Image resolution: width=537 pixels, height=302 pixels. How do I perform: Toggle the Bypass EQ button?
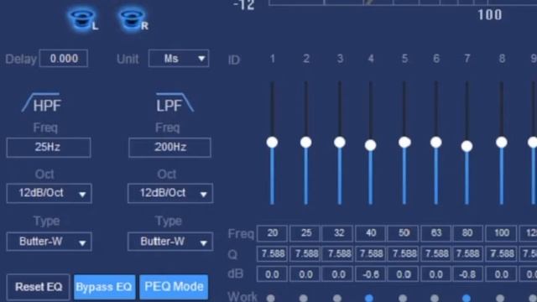[104, 287]
